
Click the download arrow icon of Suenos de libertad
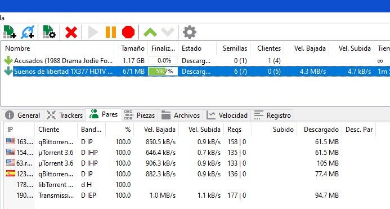(x=8, y=71)
